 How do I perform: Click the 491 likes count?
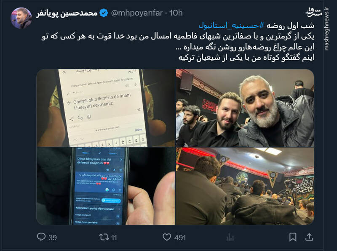point(180,238)
